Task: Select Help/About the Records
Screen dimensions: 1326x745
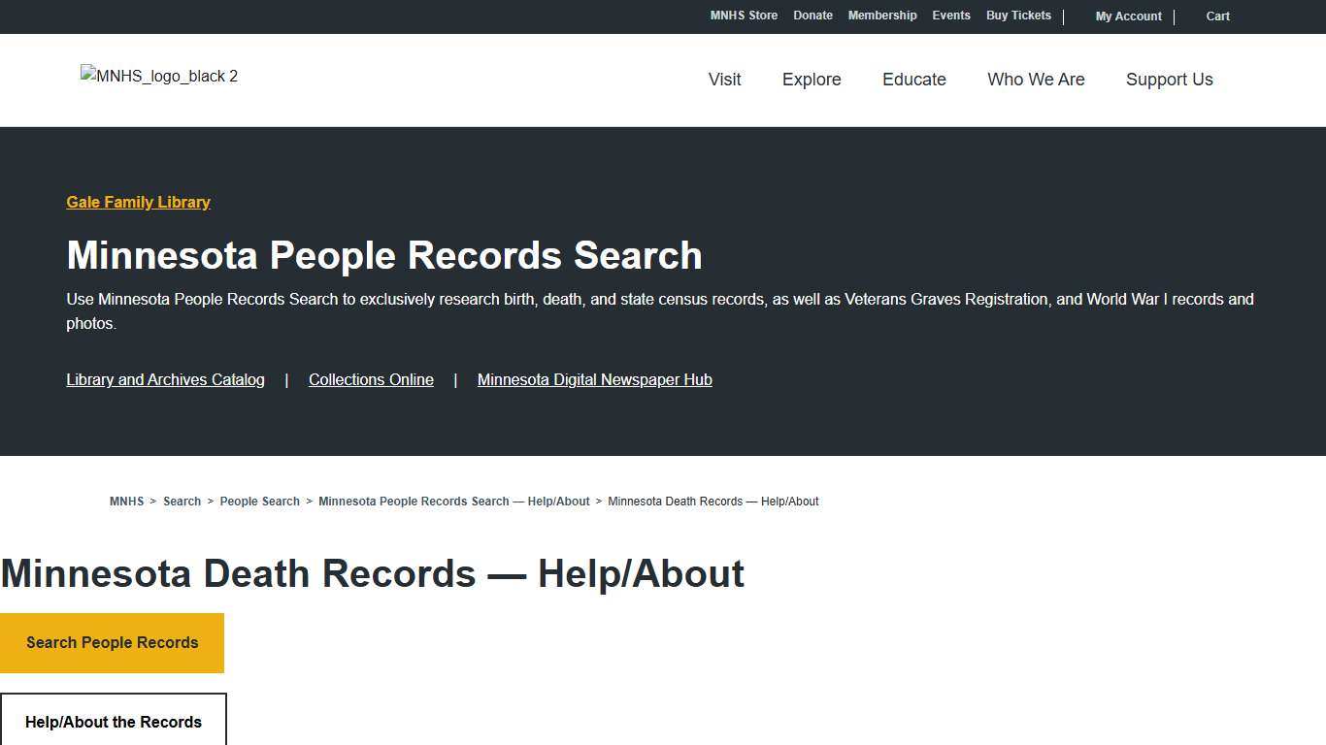Action: click(x=114, y=722)
